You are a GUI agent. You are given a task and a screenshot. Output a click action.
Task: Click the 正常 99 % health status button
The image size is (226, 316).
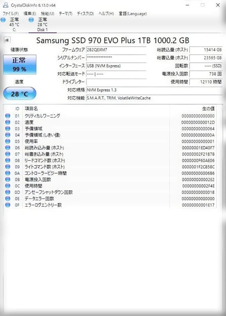pyautogui.click(x=20, y=65)
